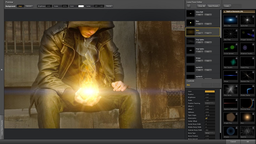Solo the Stripe layer
Screen dimensions: 256x144
[208, 61]
